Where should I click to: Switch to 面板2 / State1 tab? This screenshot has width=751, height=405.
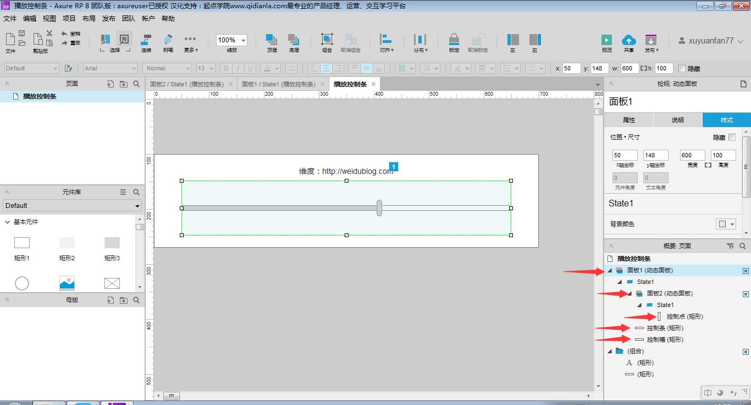187,84
